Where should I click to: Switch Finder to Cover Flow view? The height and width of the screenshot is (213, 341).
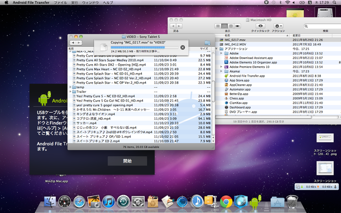[x=237, y=26]
